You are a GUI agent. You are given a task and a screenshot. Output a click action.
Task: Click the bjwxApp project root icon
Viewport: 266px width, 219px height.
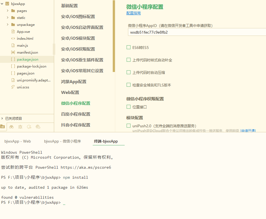point(7,4)
